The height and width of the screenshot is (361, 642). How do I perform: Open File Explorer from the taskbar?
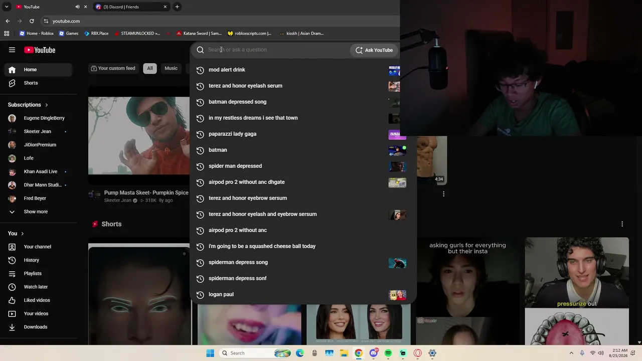(344, 353)
